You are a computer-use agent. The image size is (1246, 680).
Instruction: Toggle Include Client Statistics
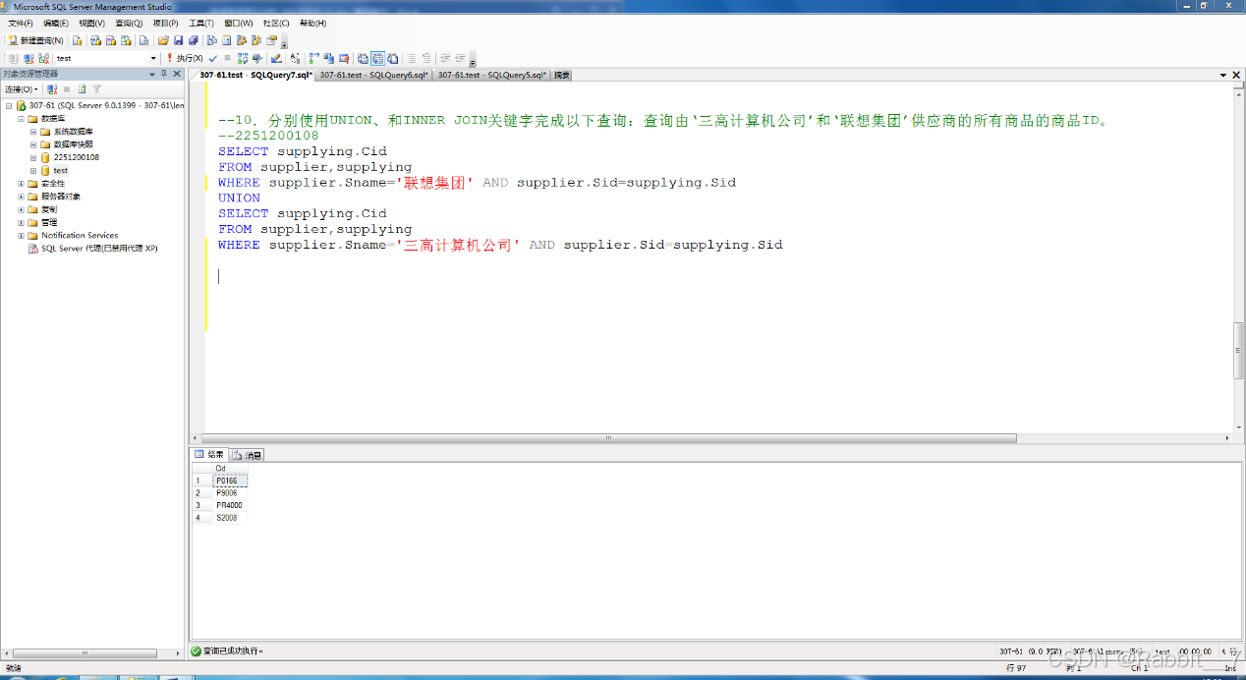(x=329, y=58)
